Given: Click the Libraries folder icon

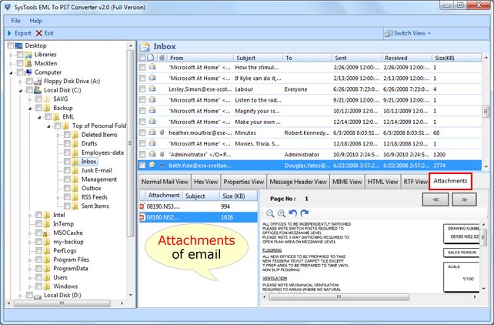Looking at the screenshot, I should 28,55.
